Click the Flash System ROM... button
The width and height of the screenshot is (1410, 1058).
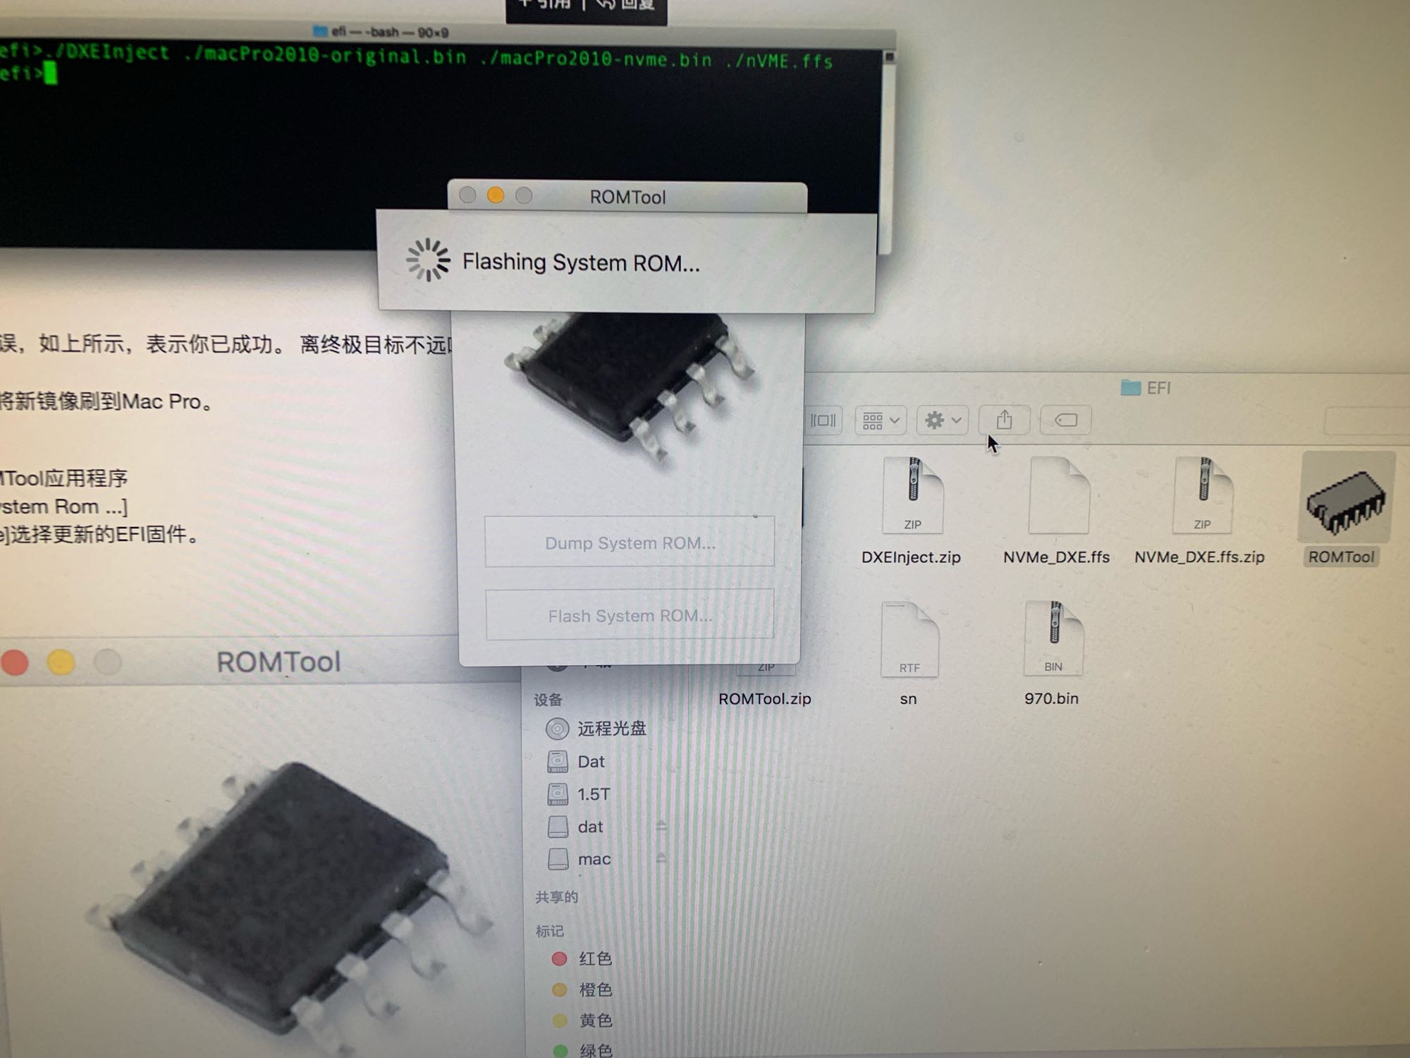(x=630, y=616)
